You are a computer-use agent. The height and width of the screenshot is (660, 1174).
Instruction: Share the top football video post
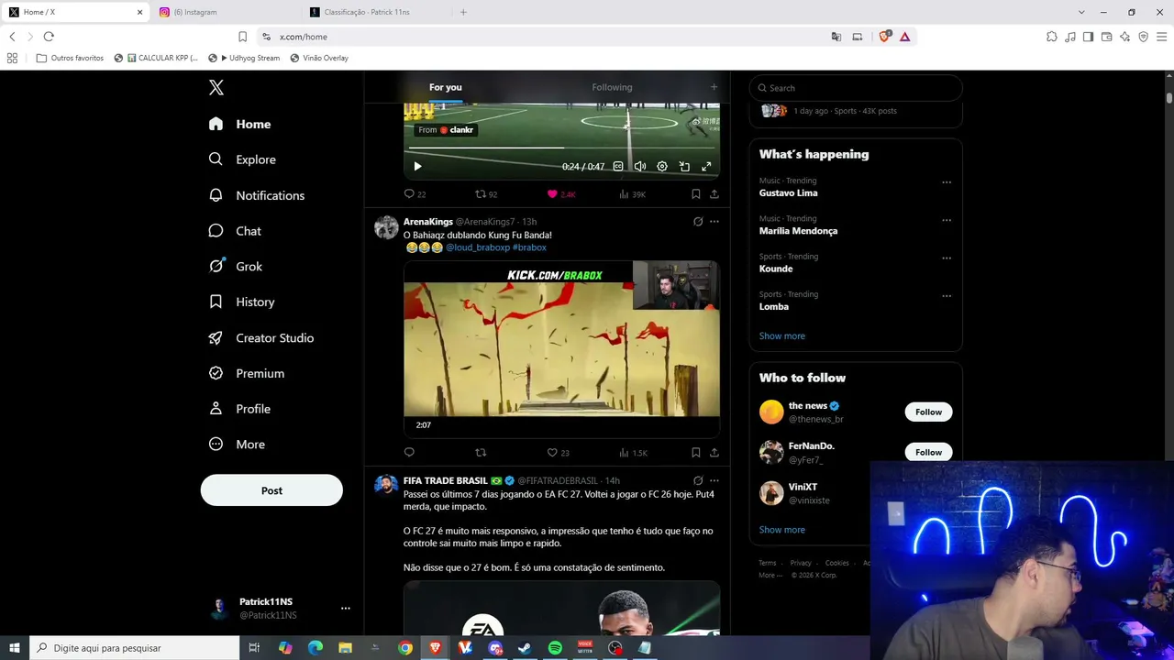pyautogui.click(x=714, y=194)
